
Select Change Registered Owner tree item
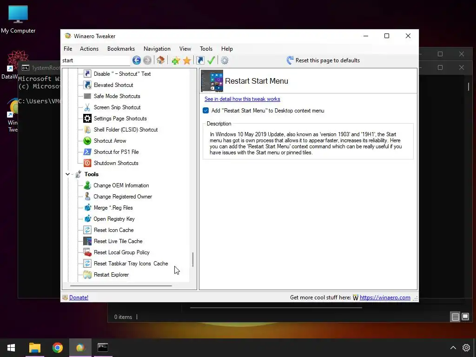(x=123, y=197)
